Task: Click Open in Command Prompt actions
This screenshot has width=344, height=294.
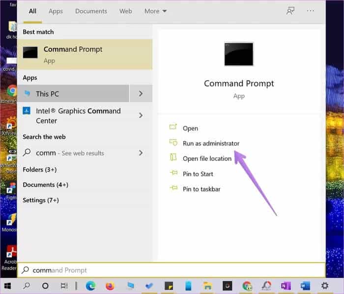Action: 191,128
